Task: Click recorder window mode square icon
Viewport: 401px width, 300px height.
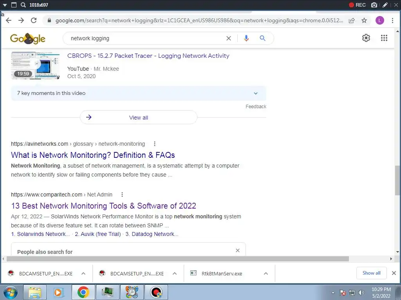Action: pos(14,5)
